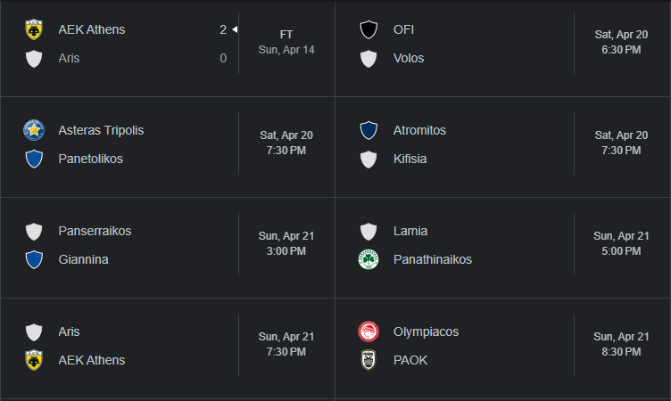Open the Olympiacos vs PAOK 8:30 PM time
The width and height of the screenshot is (671, 401).
click(x=621, y=344)
